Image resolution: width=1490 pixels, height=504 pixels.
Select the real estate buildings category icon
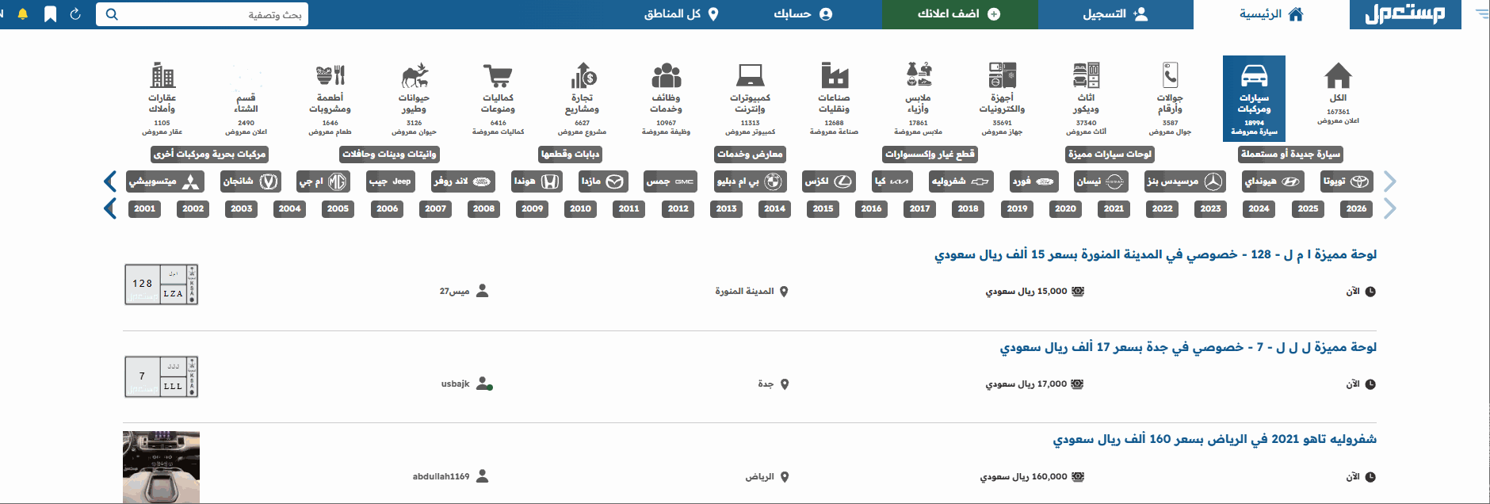(162, 76)
